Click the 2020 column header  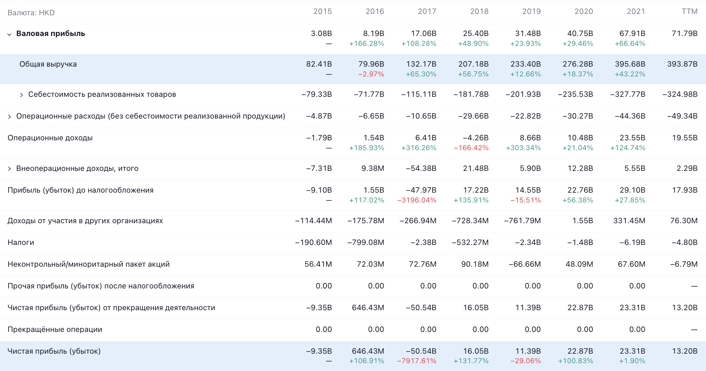click(584, 12)
